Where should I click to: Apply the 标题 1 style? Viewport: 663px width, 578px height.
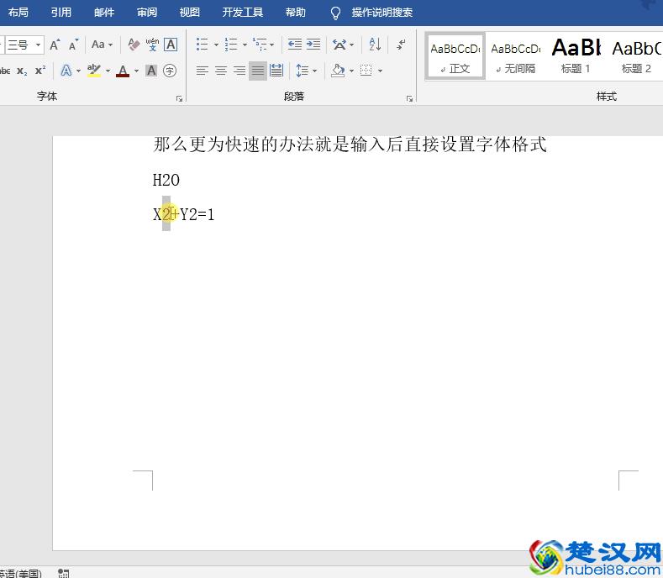(576, 55)
